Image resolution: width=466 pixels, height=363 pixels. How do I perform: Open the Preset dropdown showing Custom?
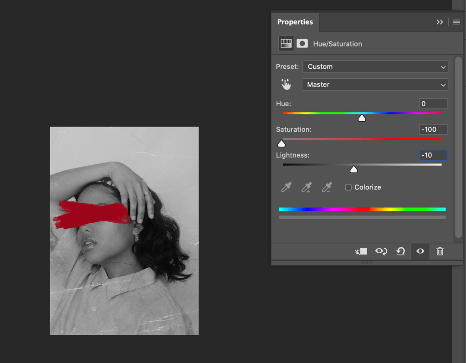click(x=375, y=66)
